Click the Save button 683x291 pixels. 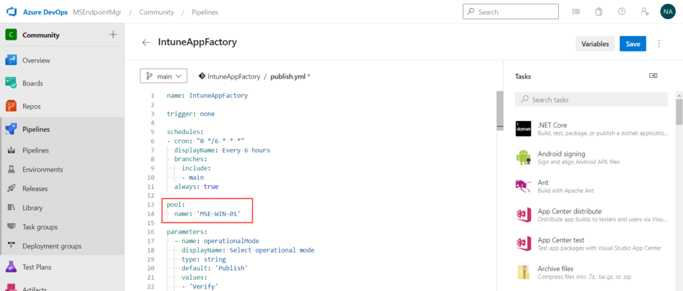pos(633,43)
